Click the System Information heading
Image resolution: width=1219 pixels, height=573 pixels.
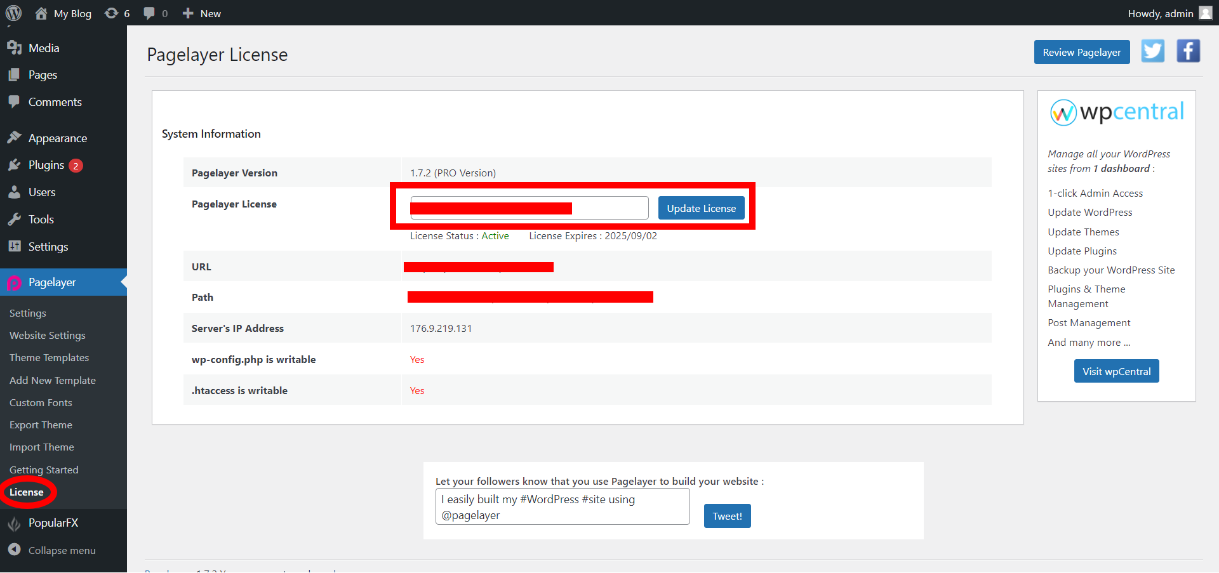211,134
